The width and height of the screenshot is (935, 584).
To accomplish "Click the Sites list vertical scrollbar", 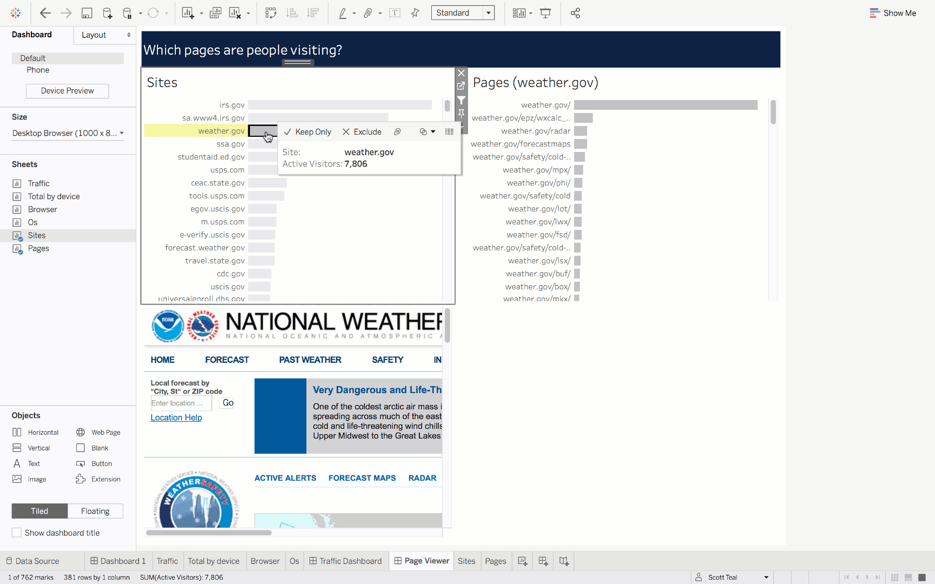I will (447, 105).
